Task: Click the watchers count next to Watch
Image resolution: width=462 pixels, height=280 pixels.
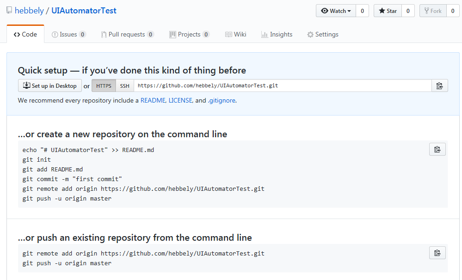Action: [363, 11]
